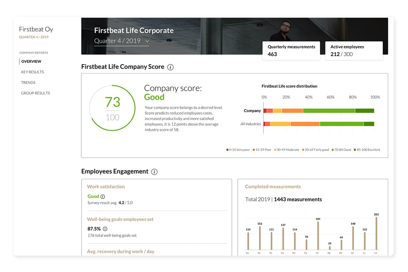
Task: Click the dark green Excellent segment of Company bar
Action: pyautogui.click(x=364, y=111)
